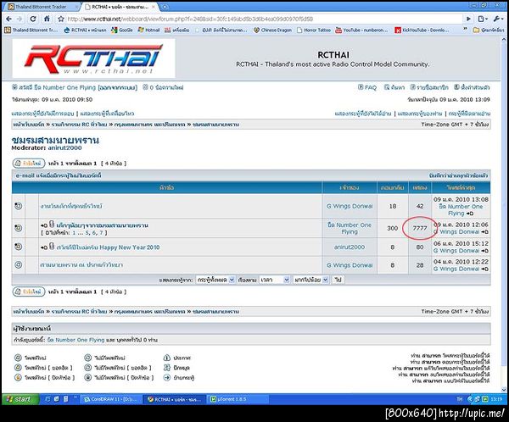Open the Windows Start button

[20, 399]
